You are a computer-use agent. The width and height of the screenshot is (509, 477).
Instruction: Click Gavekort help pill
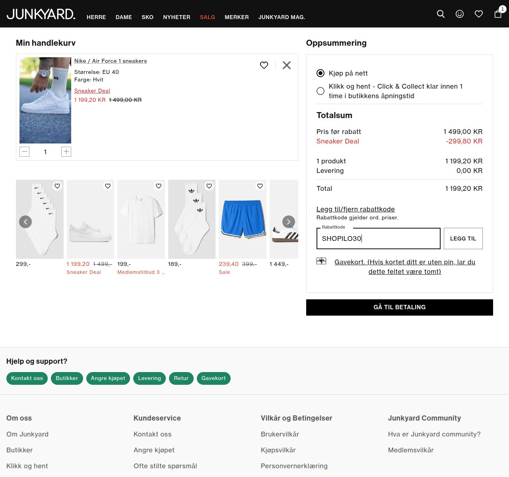click(x=214, y=378)
